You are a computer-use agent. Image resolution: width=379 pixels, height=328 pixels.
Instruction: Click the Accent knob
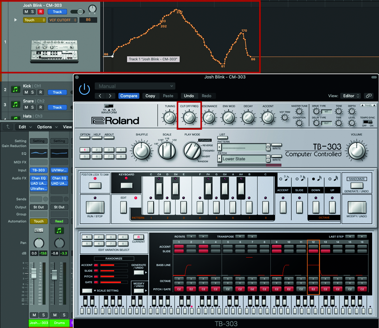tap(268, 118)
